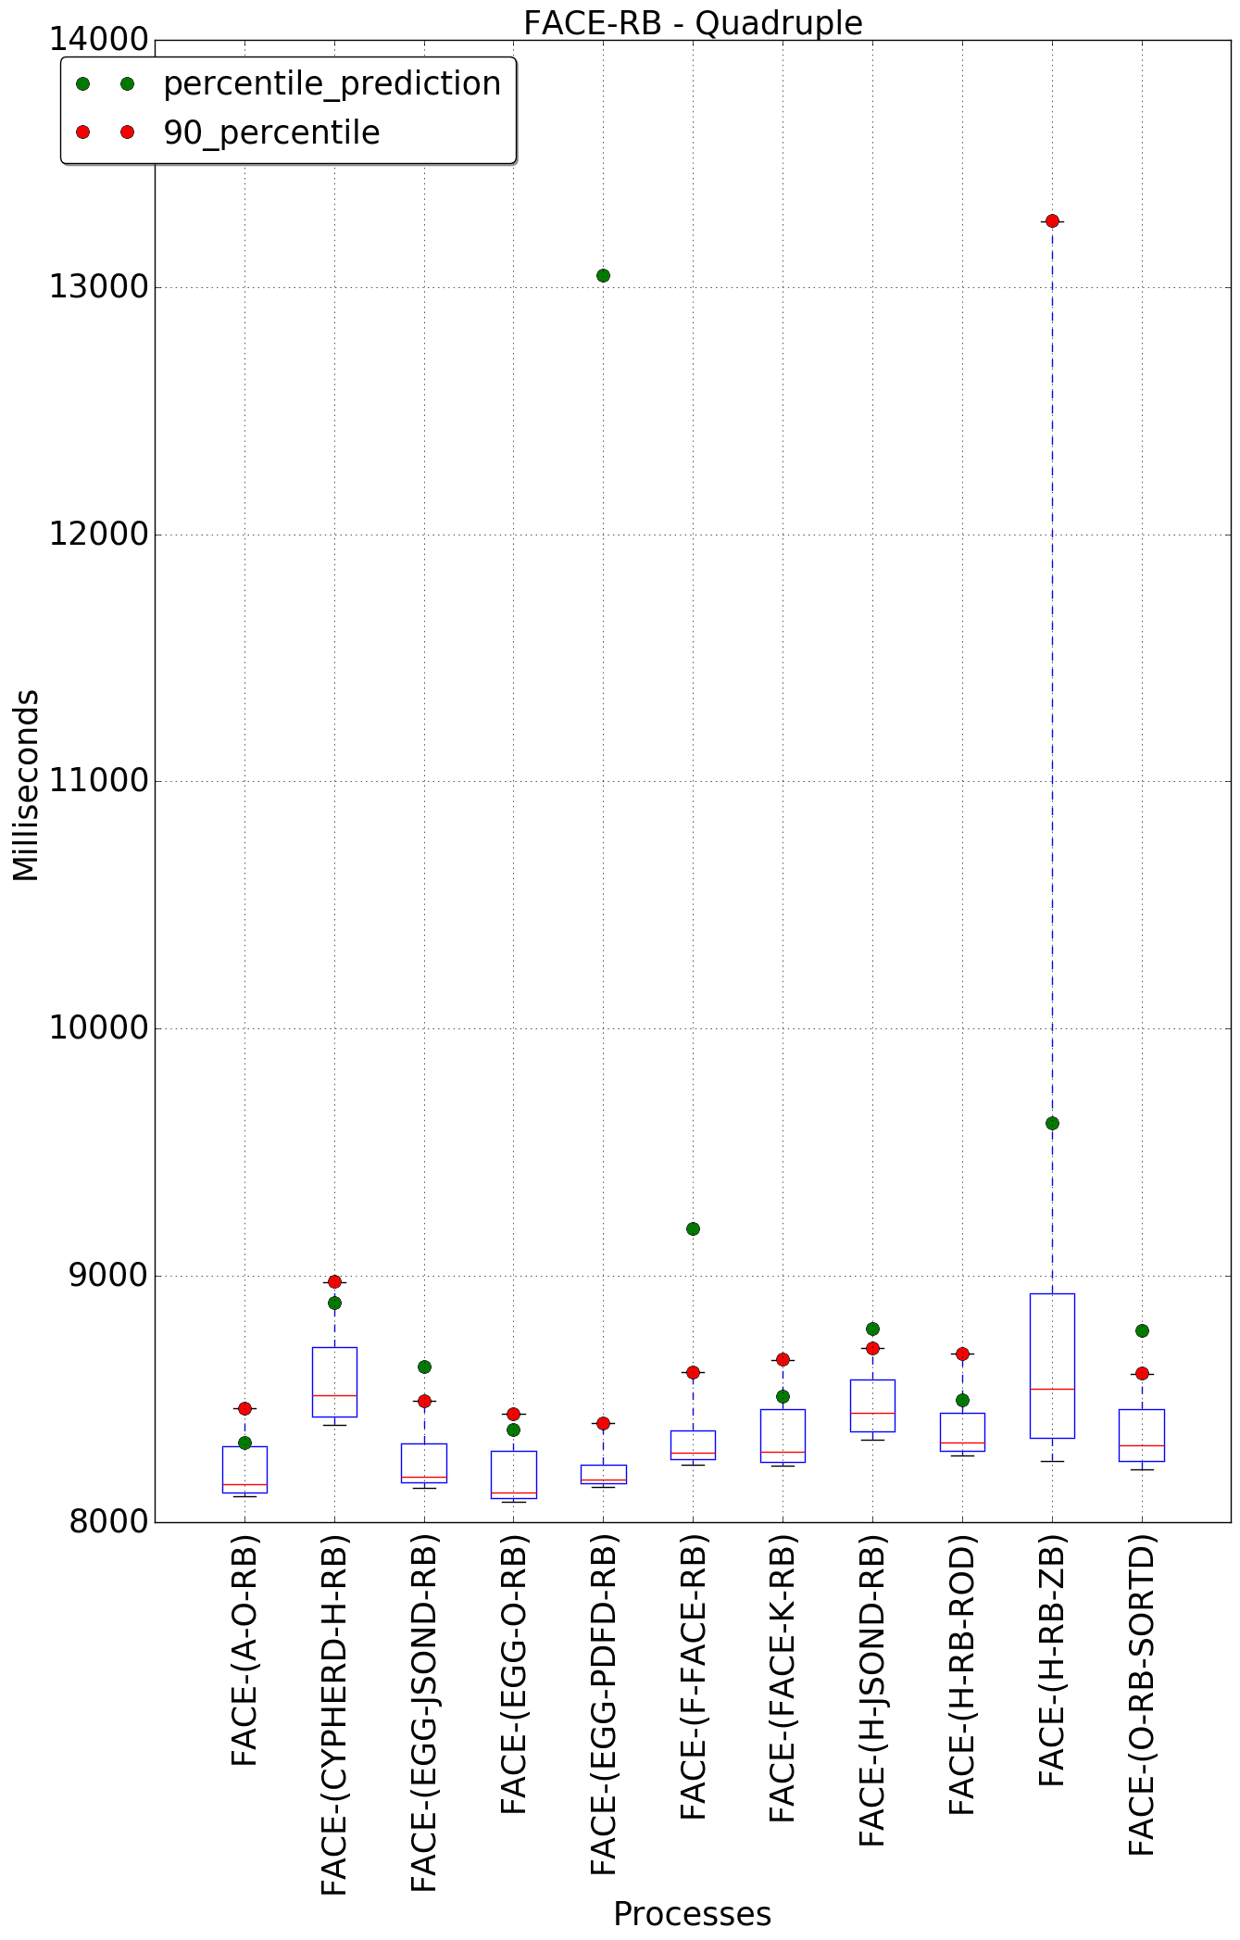Click green prediction dot for FACE-(EGG-JSOND-RB)
1240x1940 pixels.
click(x=424, y=1367)
